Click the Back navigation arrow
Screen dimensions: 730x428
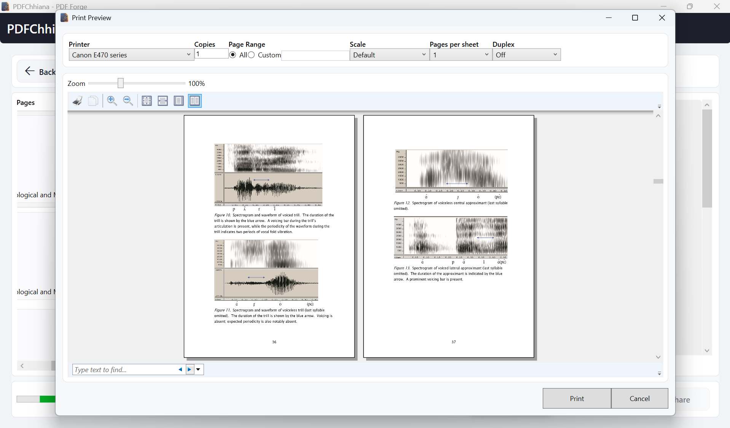tap(29, 71)
